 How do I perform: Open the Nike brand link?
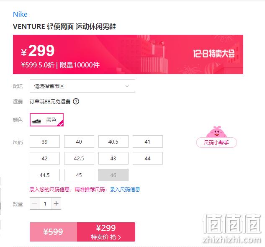point(20,14)
